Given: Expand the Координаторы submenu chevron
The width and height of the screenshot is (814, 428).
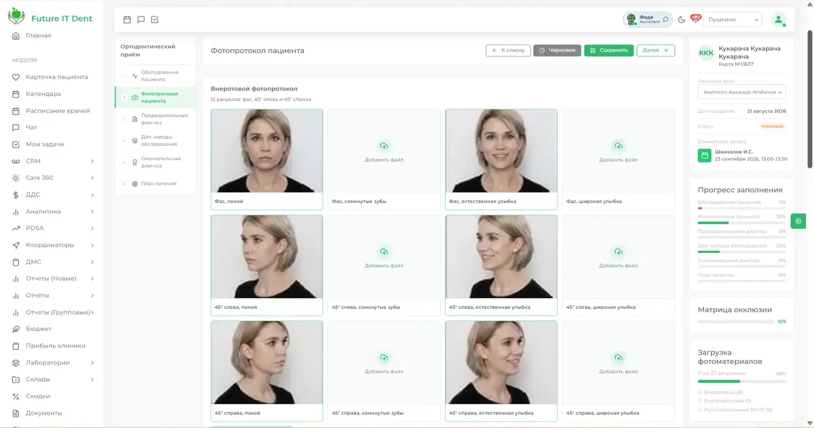Looking at the screenshot, I should 92,245.
